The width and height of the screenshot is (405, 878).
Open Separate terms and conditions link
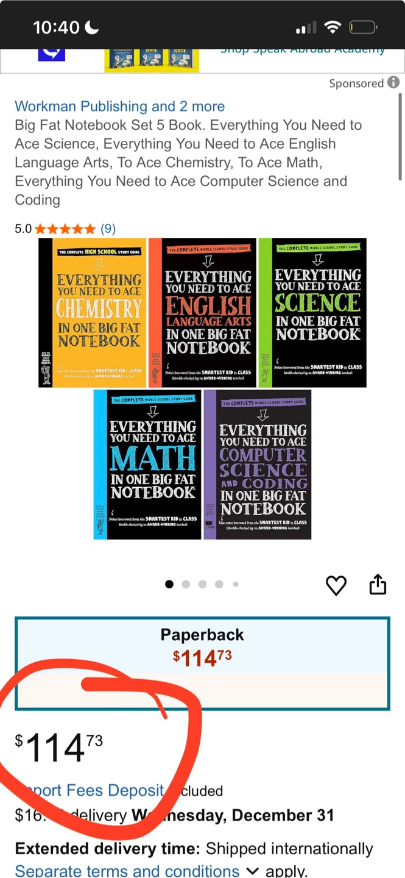click(127, 871)
